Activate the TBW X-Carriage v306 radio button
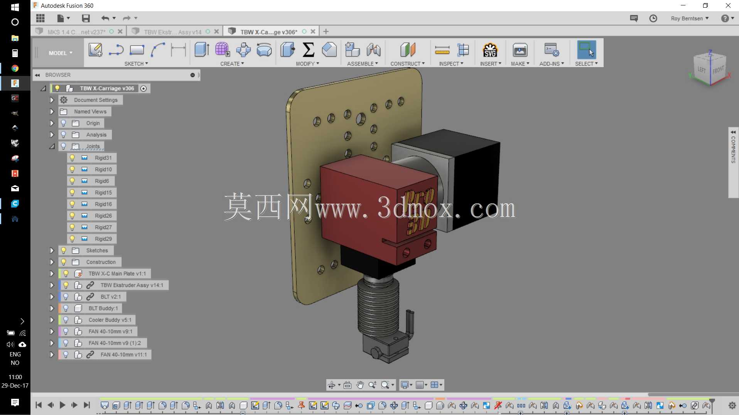739x415 pixels. 143,88
